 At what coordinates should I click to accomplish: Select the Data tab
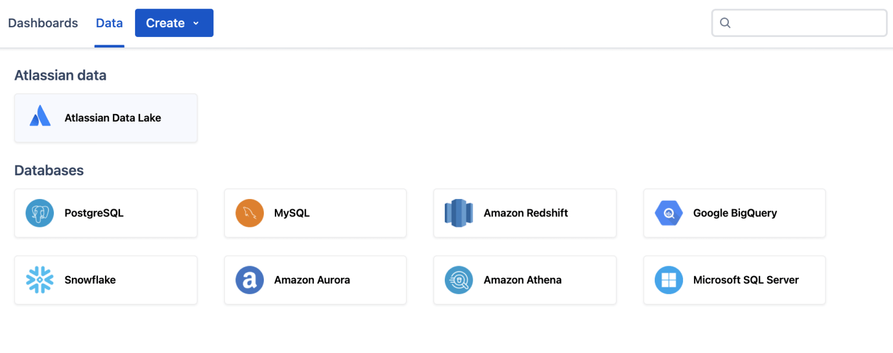coord(109,23)
